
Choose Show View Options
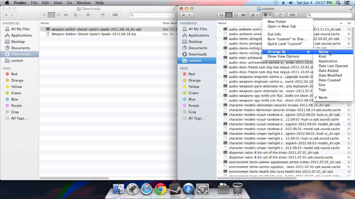287,56
